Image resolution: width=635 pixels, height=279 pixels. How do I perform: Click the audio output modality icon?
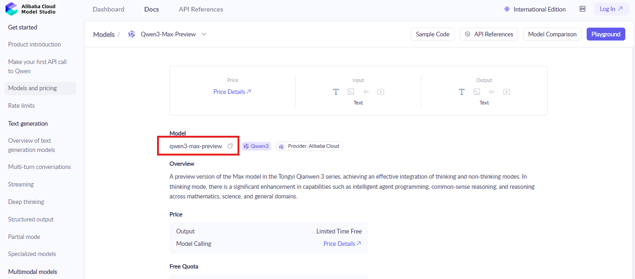(x=491, y=92)
